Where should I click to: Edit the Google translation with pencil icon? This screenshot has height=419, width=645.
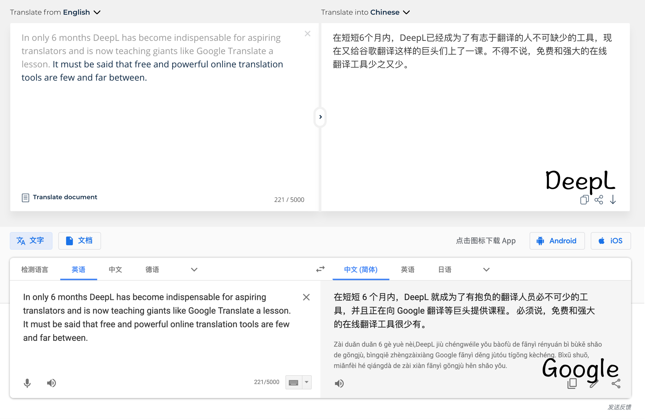click(594, 383)
